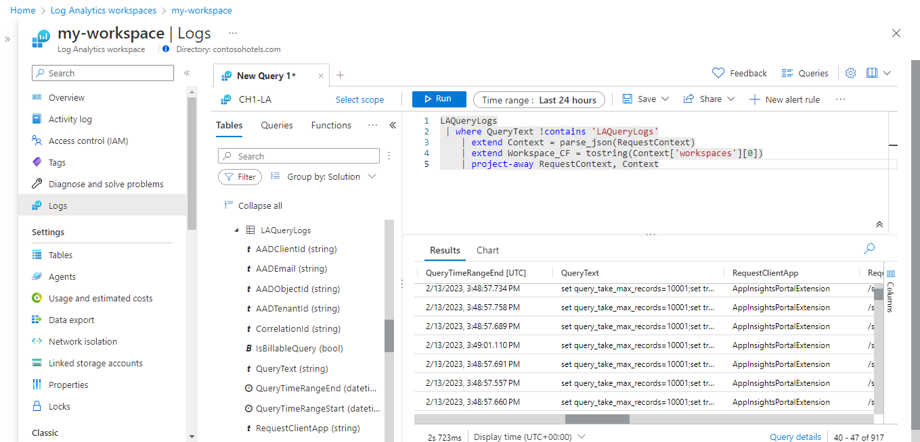This screenshot has width=920, height=442.
Task: Run the query
Action: [x=439, y=99]
